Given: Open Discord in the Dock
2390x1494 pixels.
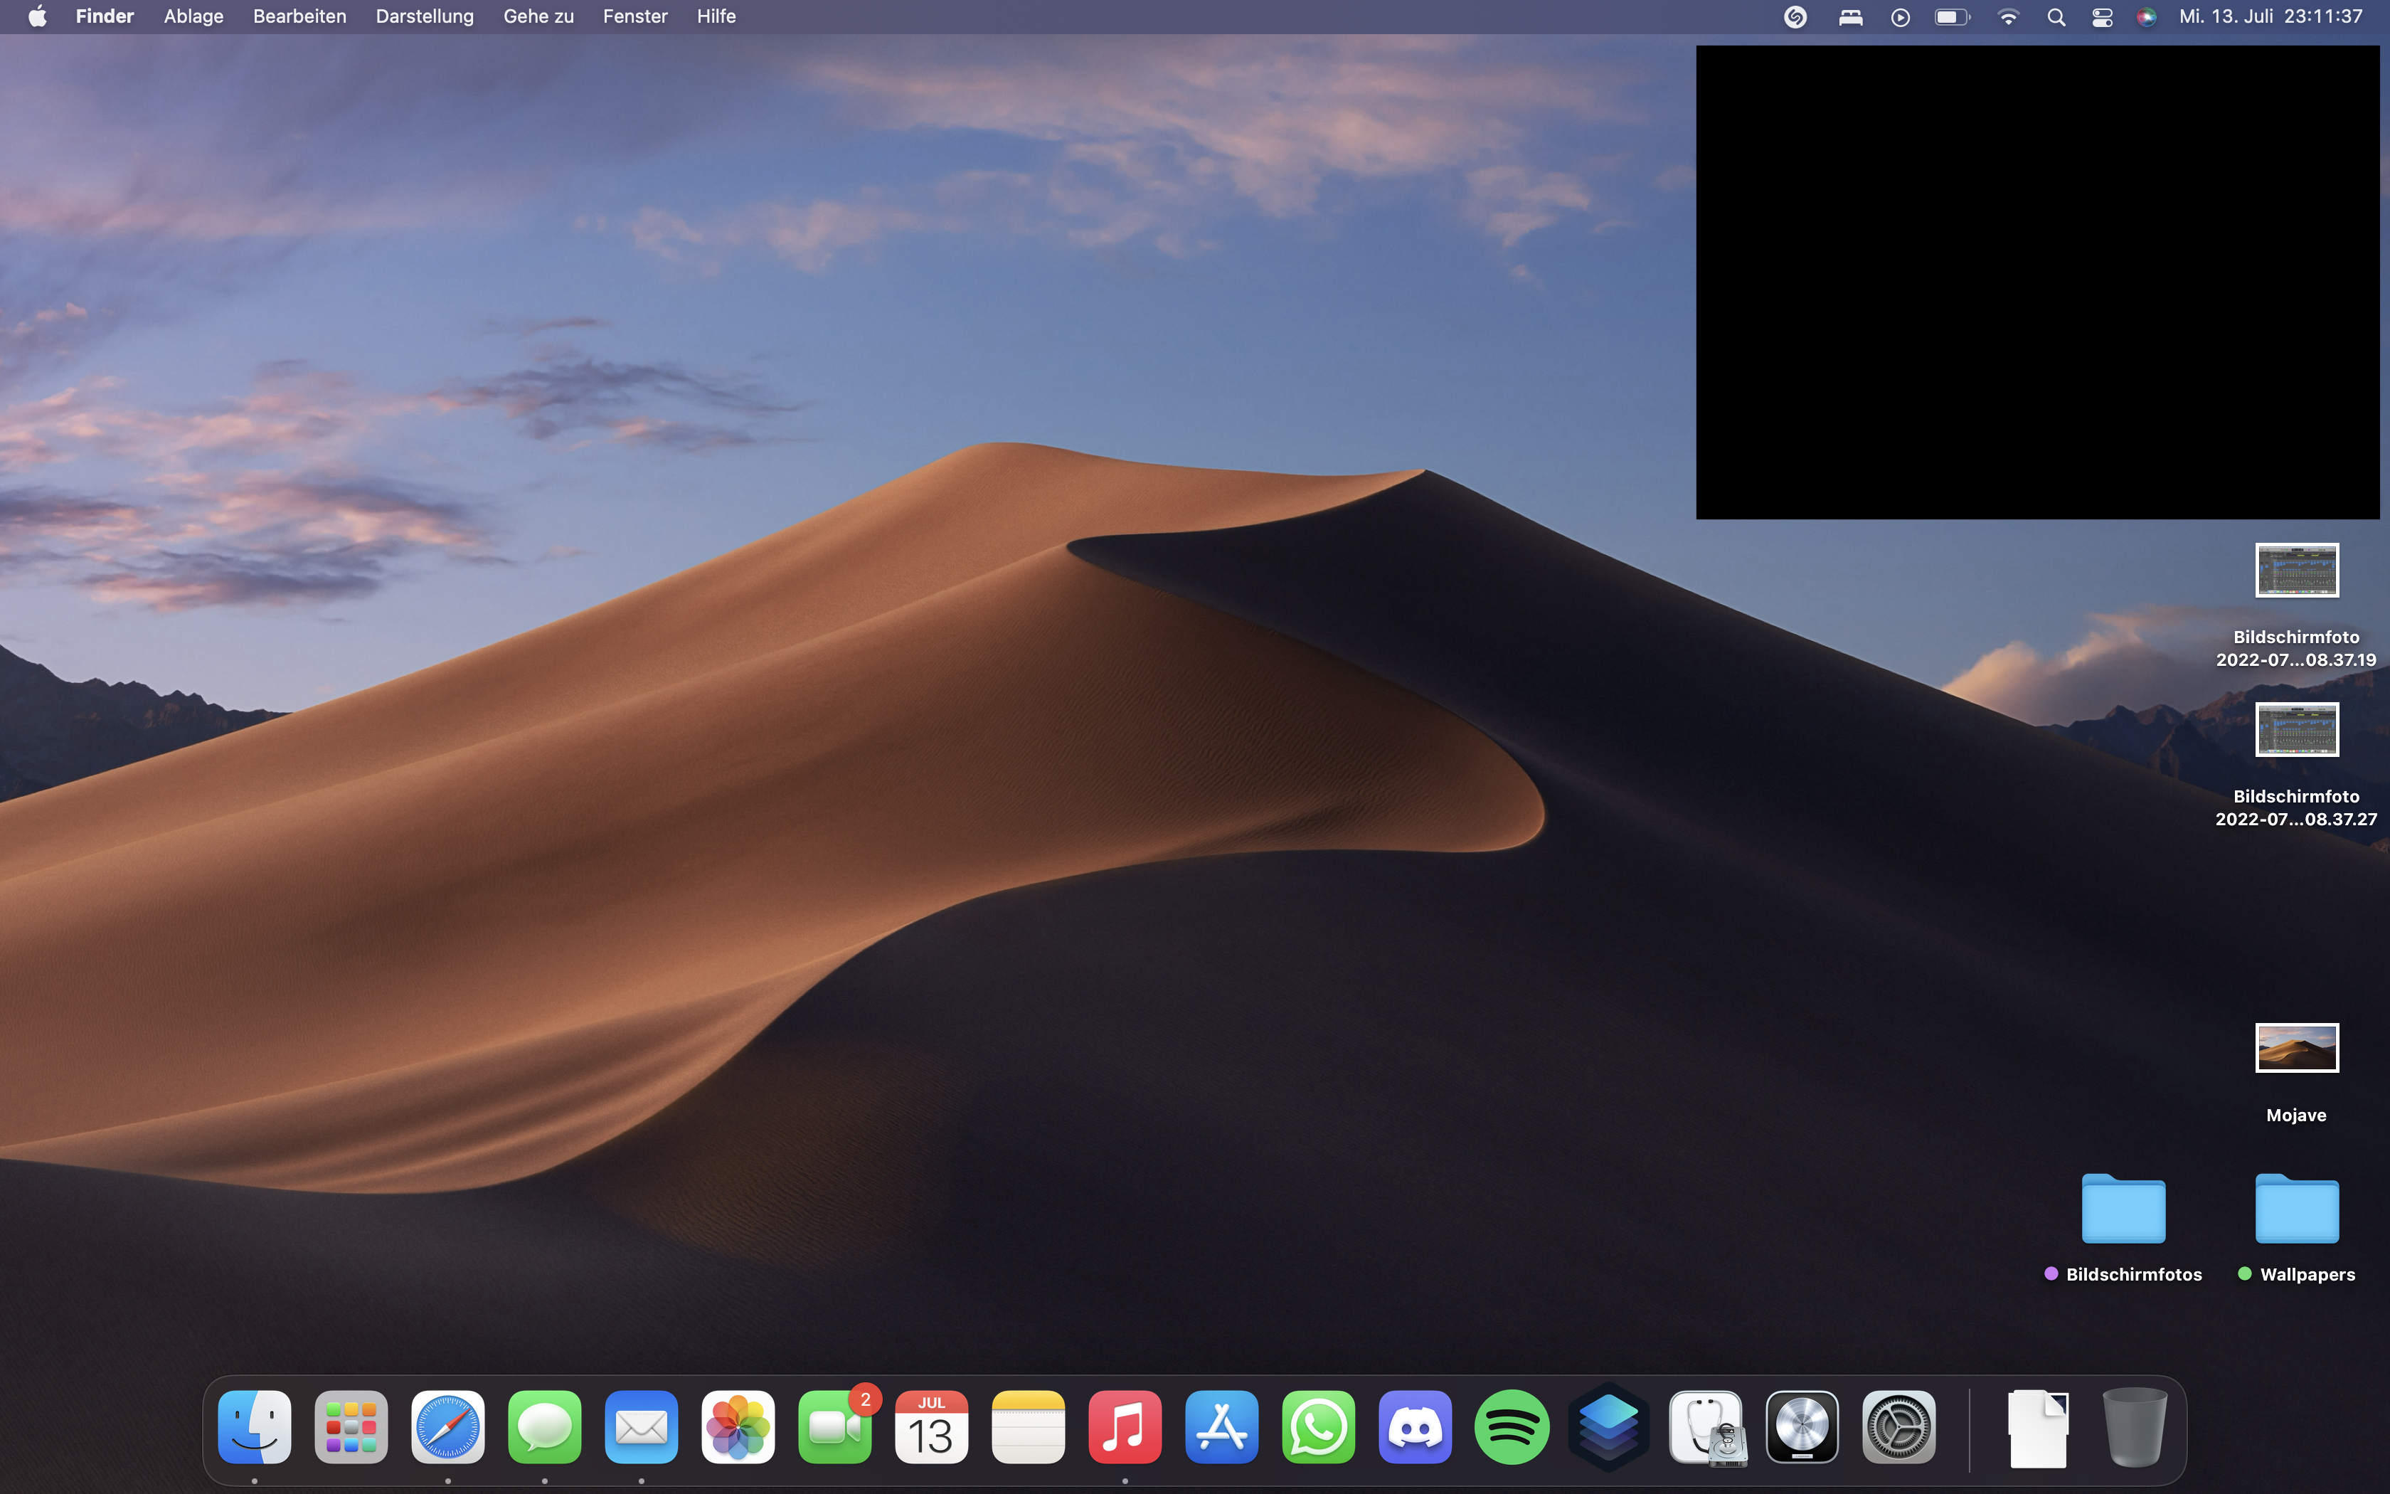Looking at the screenshot, I should tap(1414, 1428).
